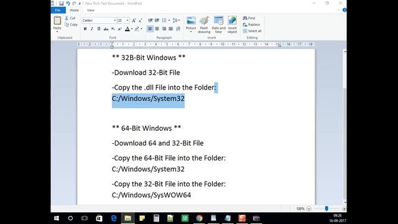The height and width of the screenshot is (224, 398).
Task: Open the Paragraph settings dialog
Action: tap(178, 29)
